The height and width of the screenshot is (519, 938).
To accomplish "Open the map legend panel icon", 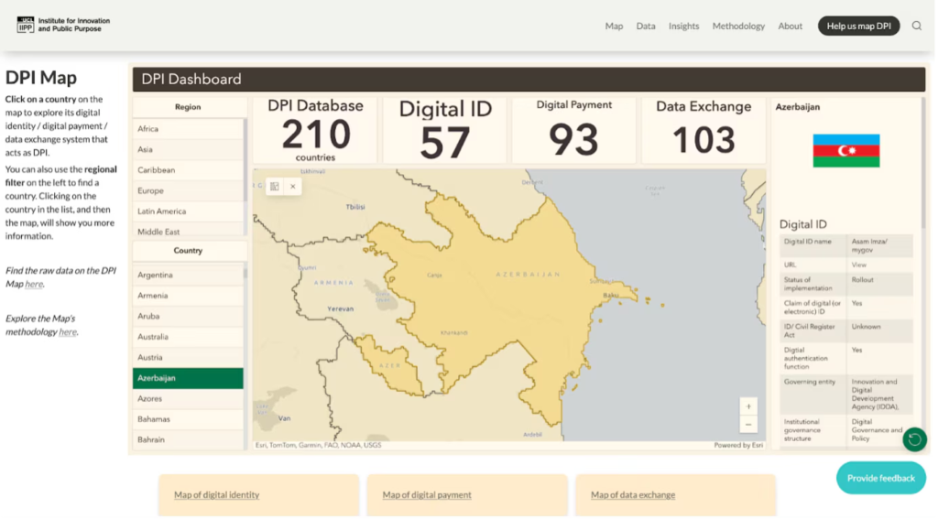I will point(274,186).
